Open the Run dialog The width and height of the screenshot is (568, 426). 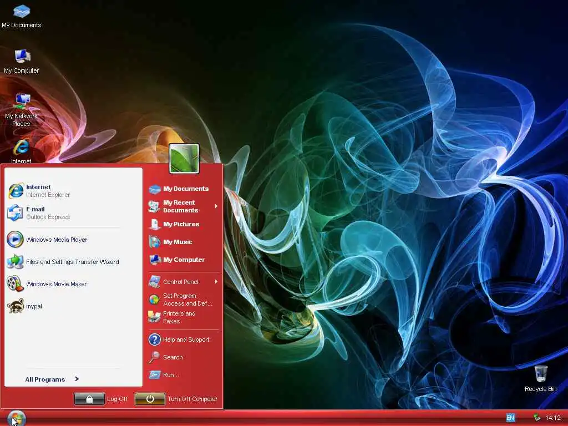164,375
